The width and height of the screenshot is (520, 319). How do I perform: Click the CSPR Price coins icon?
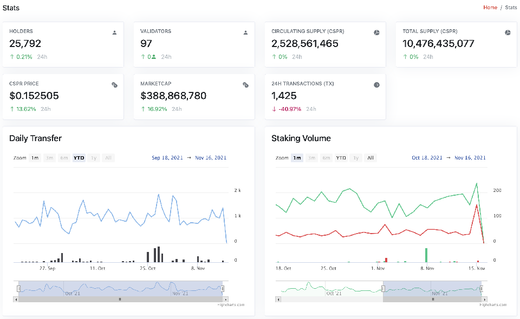[x=114, y=85]
